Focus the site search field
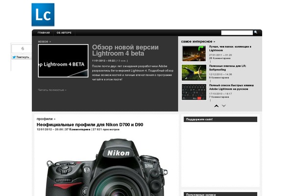This screenshot has width=294, height=196. (237, 33)
